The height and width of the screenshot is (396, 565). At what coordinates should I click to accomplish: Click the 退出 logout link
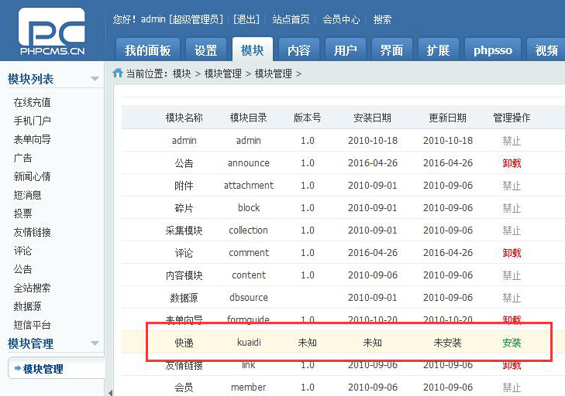click(x=247, y=19)
